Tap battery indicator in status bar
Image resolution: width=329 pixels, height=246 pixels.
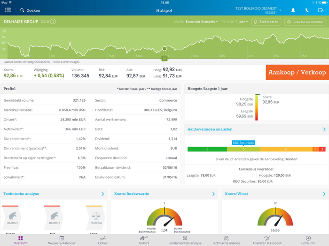point(324,2)
